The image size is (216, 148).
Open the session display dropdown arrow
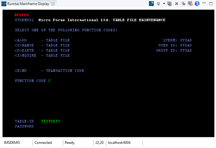pos(164,4)
